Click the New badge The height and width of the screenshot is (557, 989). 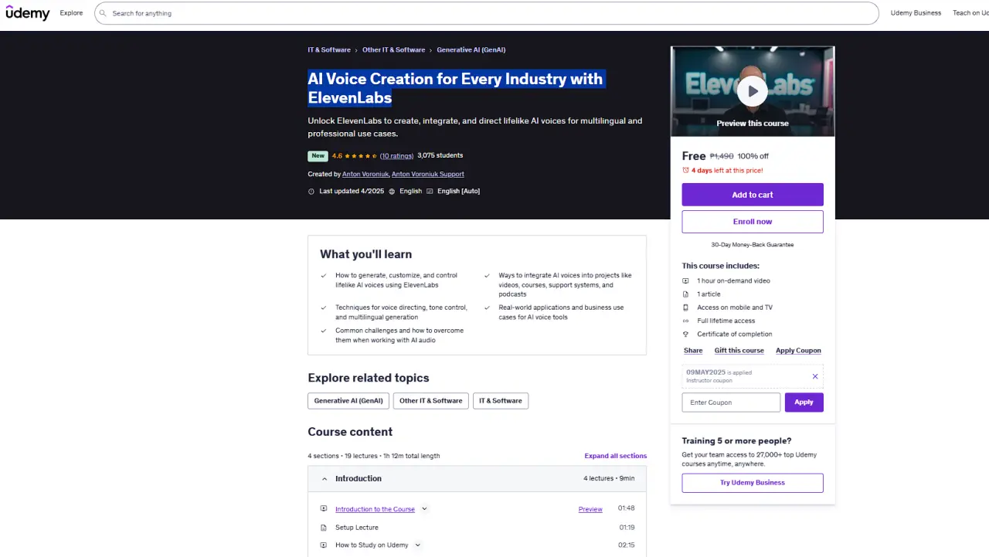point(318,156)
